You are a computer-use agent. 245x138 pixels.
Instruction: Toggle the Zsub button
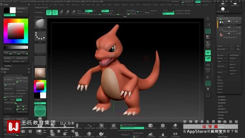point(111,11)
